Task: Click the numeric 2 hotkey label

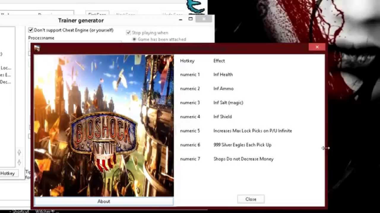Action: pos(190,88)
